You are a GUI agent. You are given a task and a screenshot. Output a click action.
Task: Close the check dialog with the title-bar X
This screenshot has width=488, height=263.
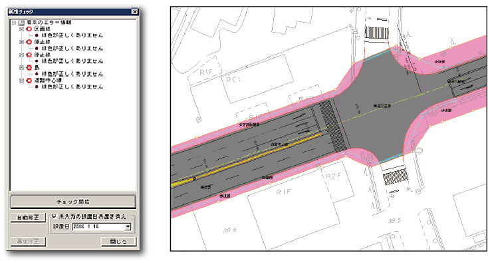pyautogui.click(x=134, y=11)
